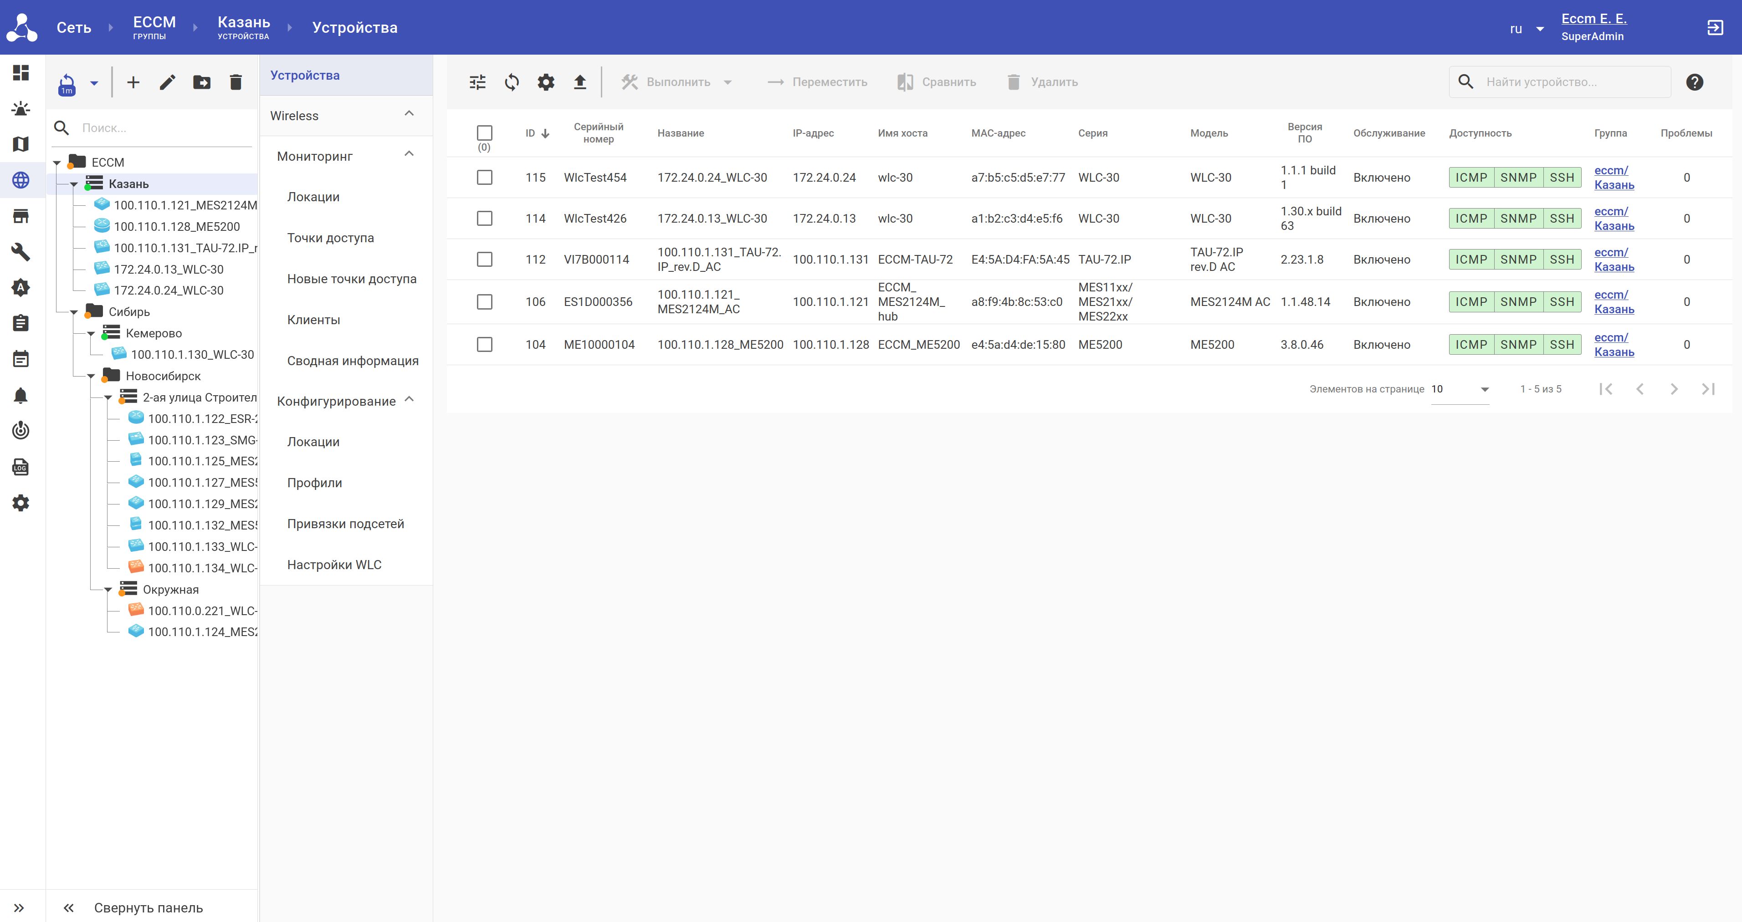The height and width of the screenshot is (922, 1742).
Task: Open the alarm bell icon in left sidebar
Action: [x=20, y=395]
